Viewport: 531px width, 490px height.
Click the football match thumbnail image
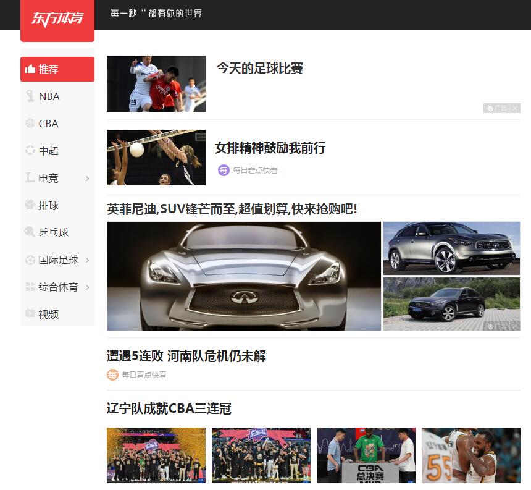click(156, 83)
